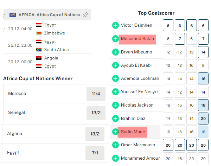Pick Algeria to win at 13/2
This screenshot has width=211, height=166.
[95, 134]
